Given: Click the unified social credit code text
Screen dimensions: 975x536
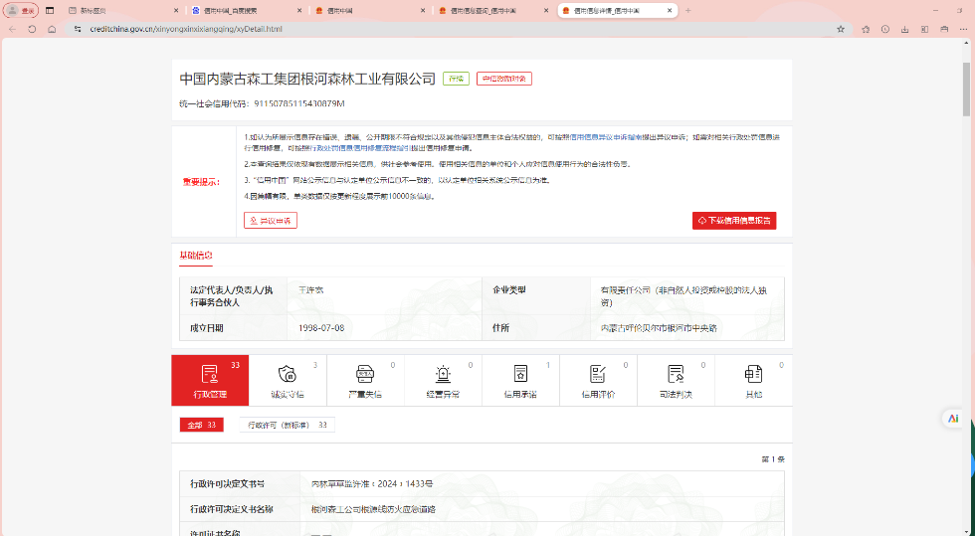Looking at the screenshot, I should coord(262,103).
